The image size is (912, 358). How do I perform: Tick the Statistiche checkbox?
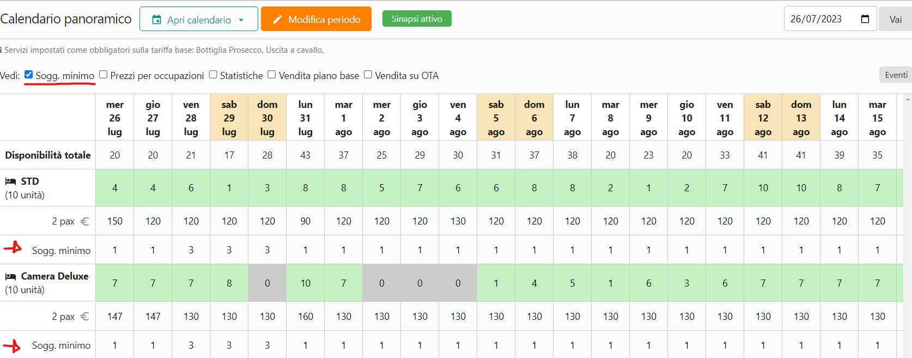(x=213, y=75)
